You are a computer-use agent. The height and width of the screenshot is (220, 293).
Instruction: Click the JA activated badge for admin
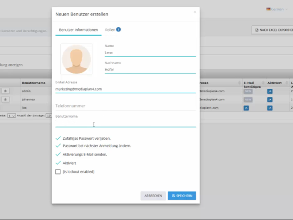270,91
